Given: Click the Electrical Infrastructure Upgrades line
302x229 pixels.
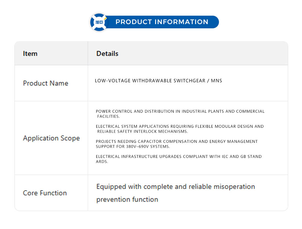Looking at the screenshot, I should tap(179, 157).
